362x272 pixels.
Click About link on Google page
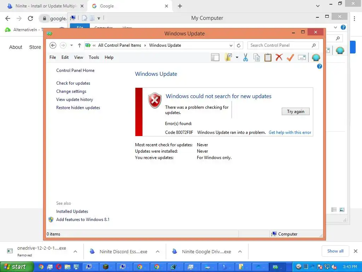pos(16,47)
